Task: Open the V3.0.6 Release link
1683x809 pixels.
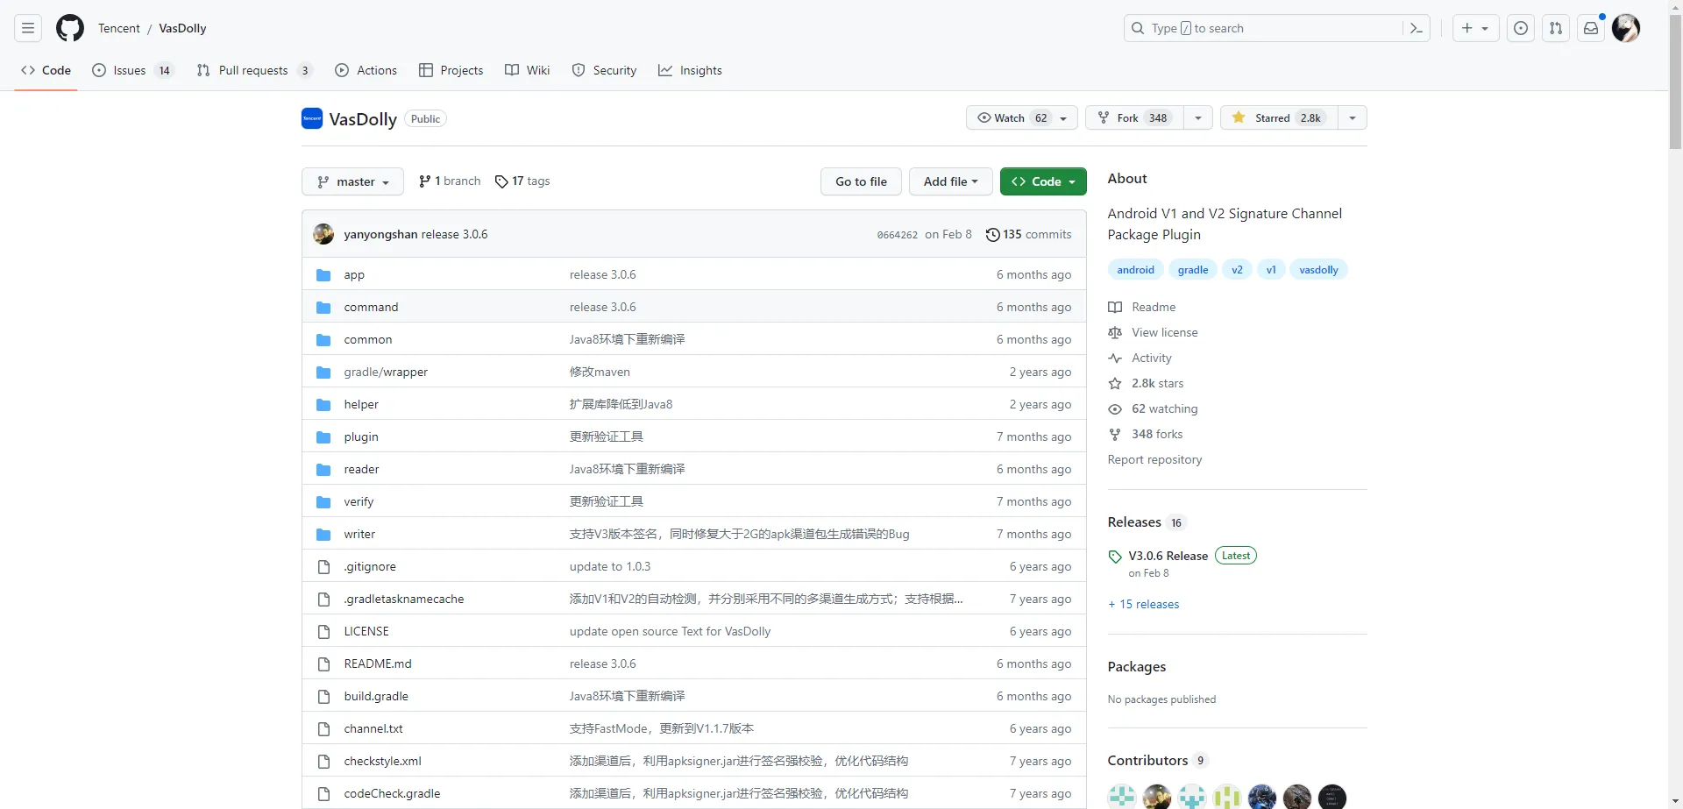Action: [x=1168, y=557]
